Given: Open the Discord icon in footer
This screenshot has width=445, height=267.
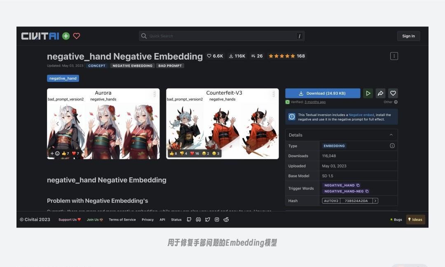Looking at the screenshot, I should tap(198, 220).
